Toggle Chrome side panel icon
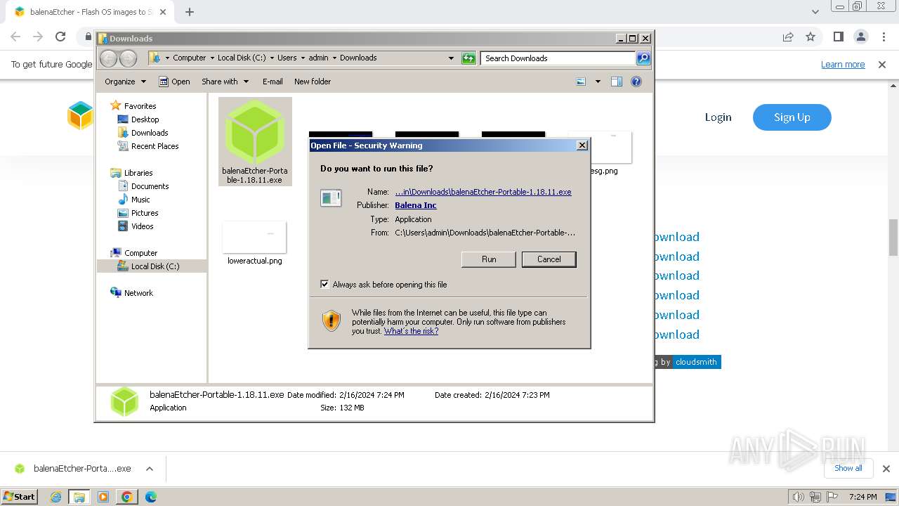Image resolution: width=899 pixels, height=506 pixels. 838,37
